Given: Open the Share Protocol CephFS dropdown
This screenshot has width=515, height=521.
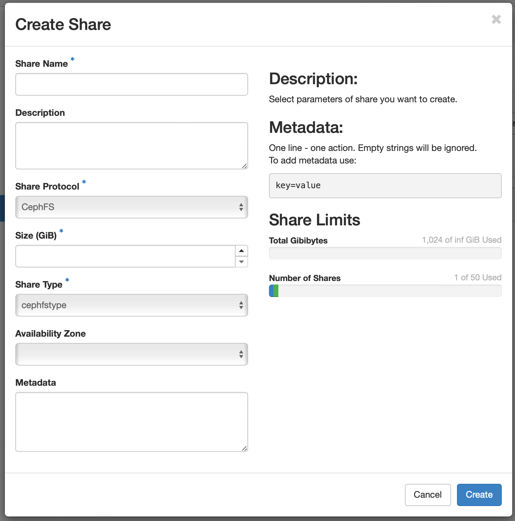Looking at the screenshot, I should (131, 207).
